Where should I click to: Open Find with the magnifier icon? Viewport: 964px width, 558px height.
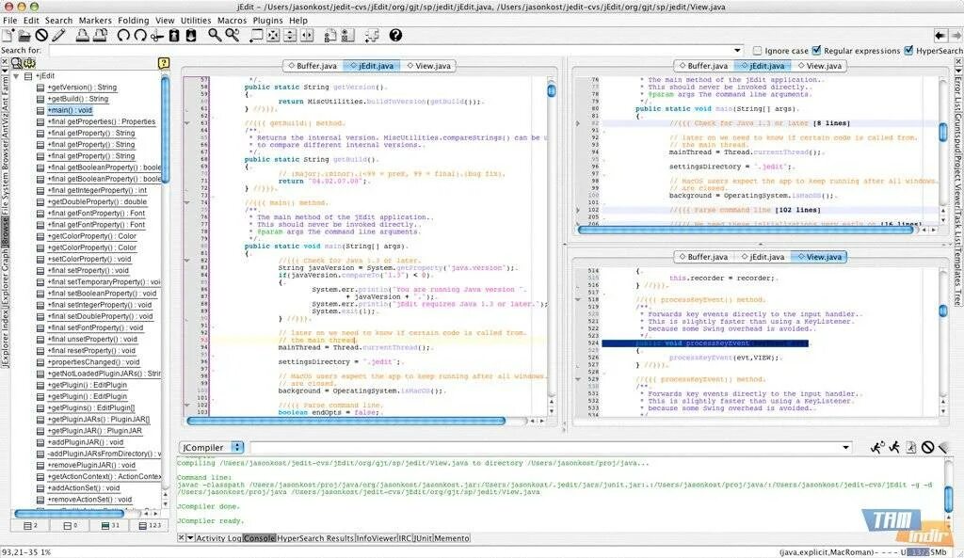click(214, 35)
